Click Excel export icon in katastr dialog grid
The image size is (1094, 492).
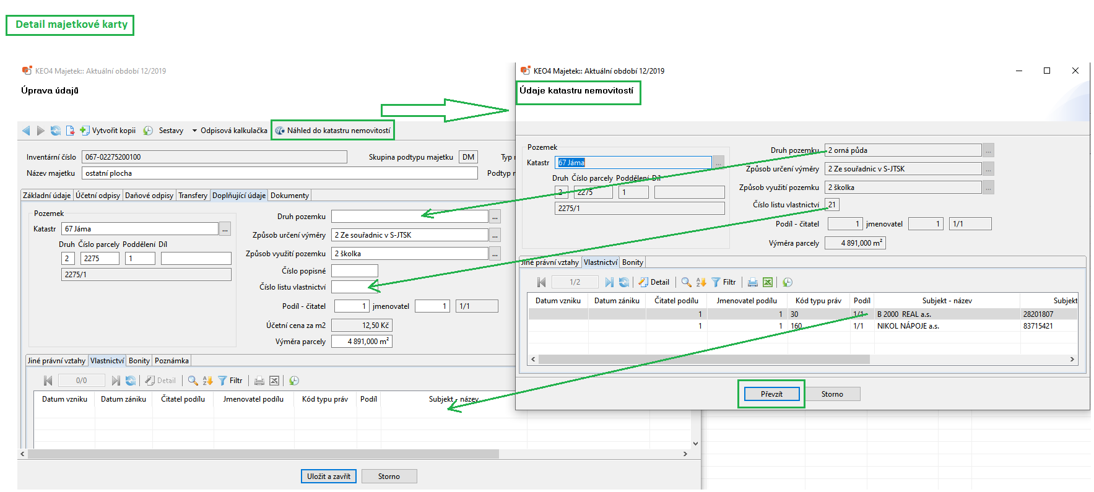click(x=768, y=282)
